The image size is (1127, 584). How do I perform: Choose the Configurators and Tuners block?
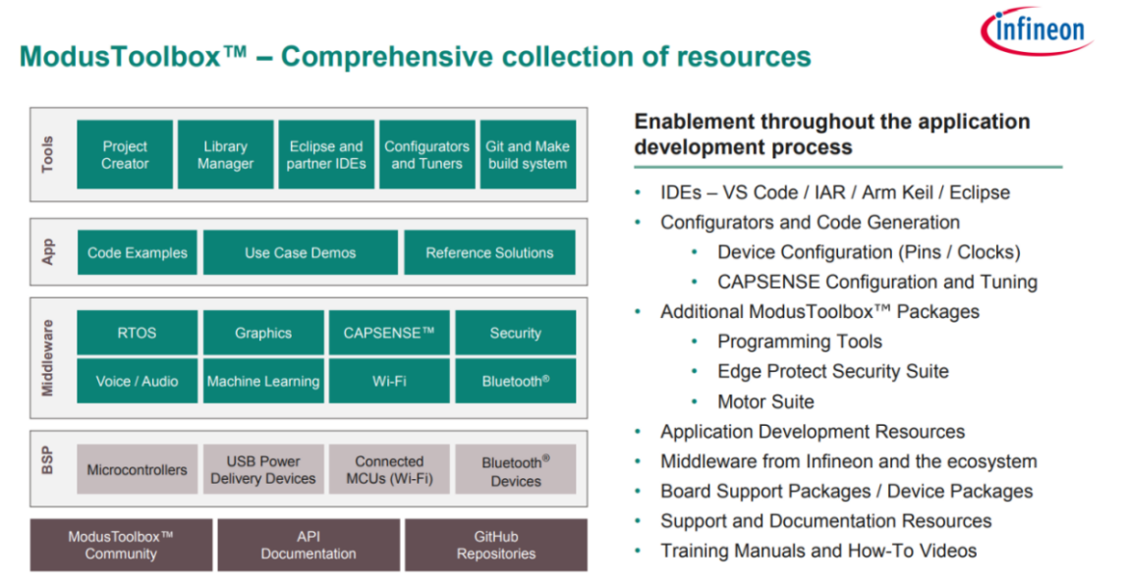pos(427,154)
